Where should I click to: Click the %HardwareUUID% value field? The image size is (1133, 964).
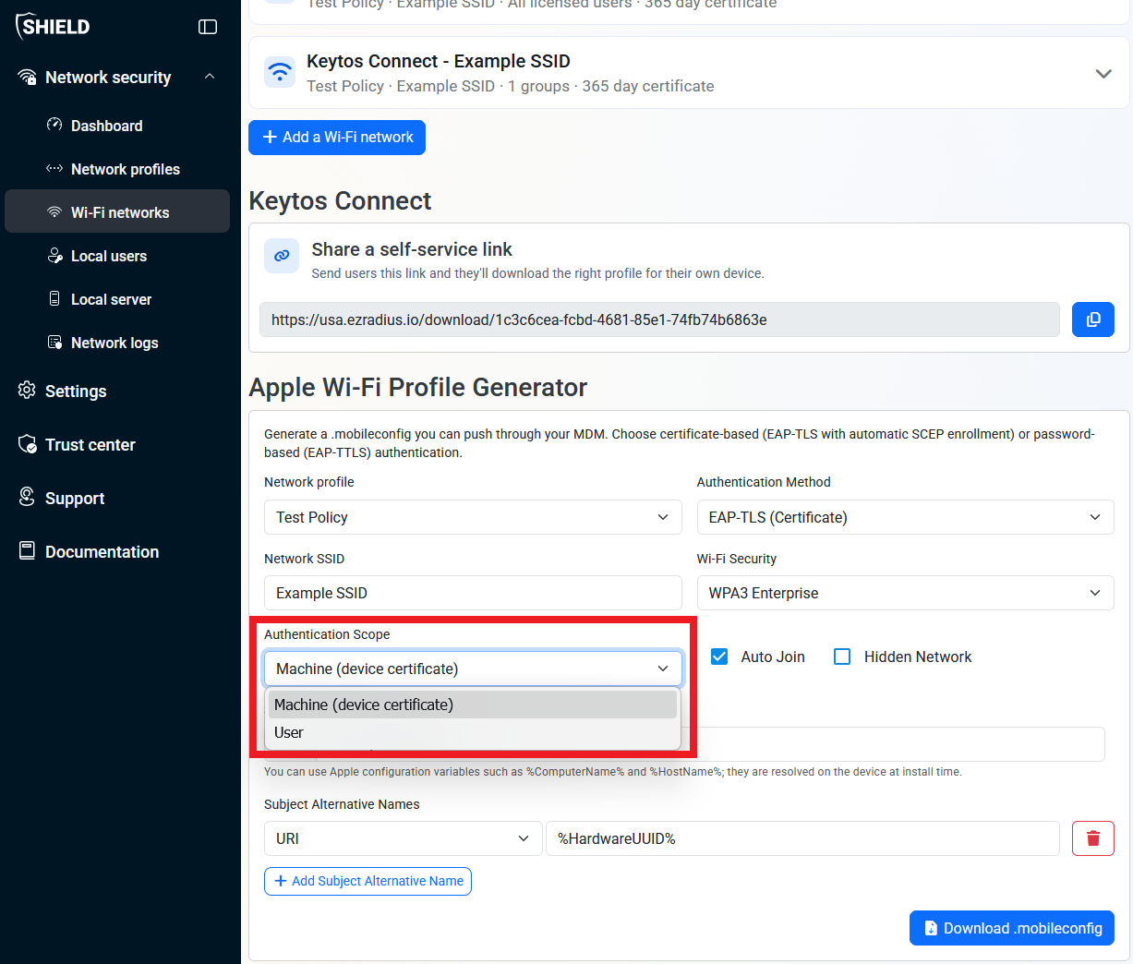tap(802, 838)
